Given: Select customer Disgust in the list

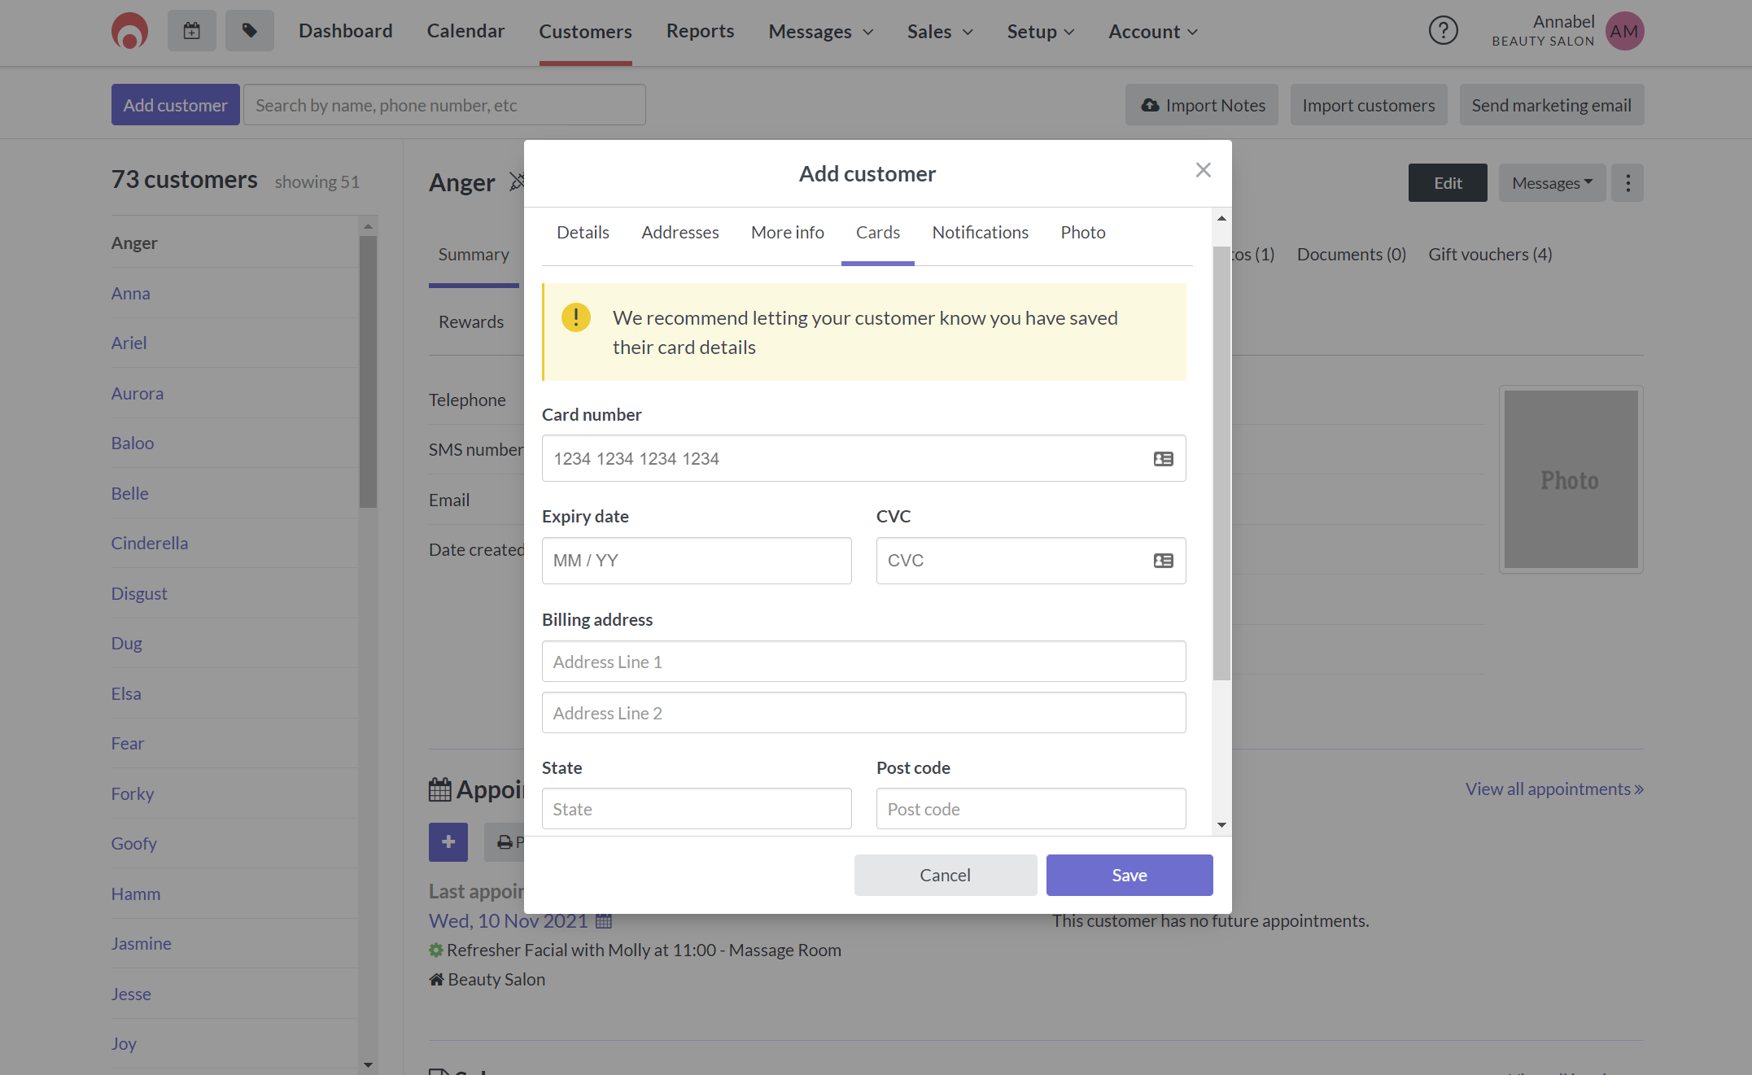Looking at the screenshot, I should coord(138,594).
